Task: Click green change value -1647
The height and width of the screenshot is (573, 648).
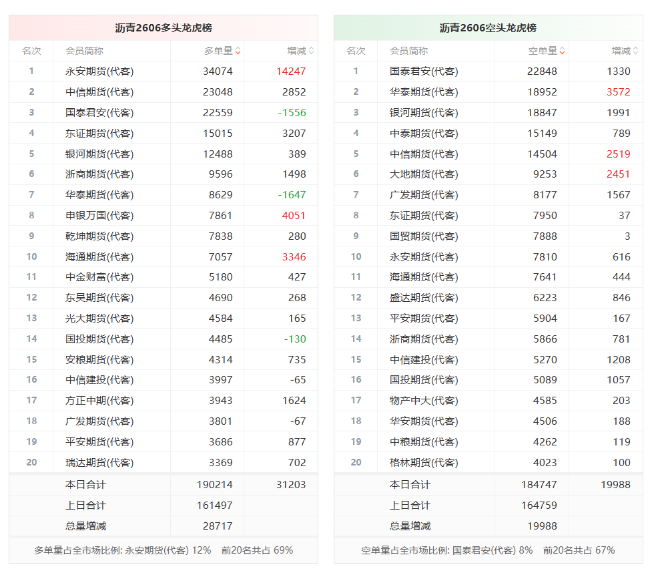Action: (292, 195)
